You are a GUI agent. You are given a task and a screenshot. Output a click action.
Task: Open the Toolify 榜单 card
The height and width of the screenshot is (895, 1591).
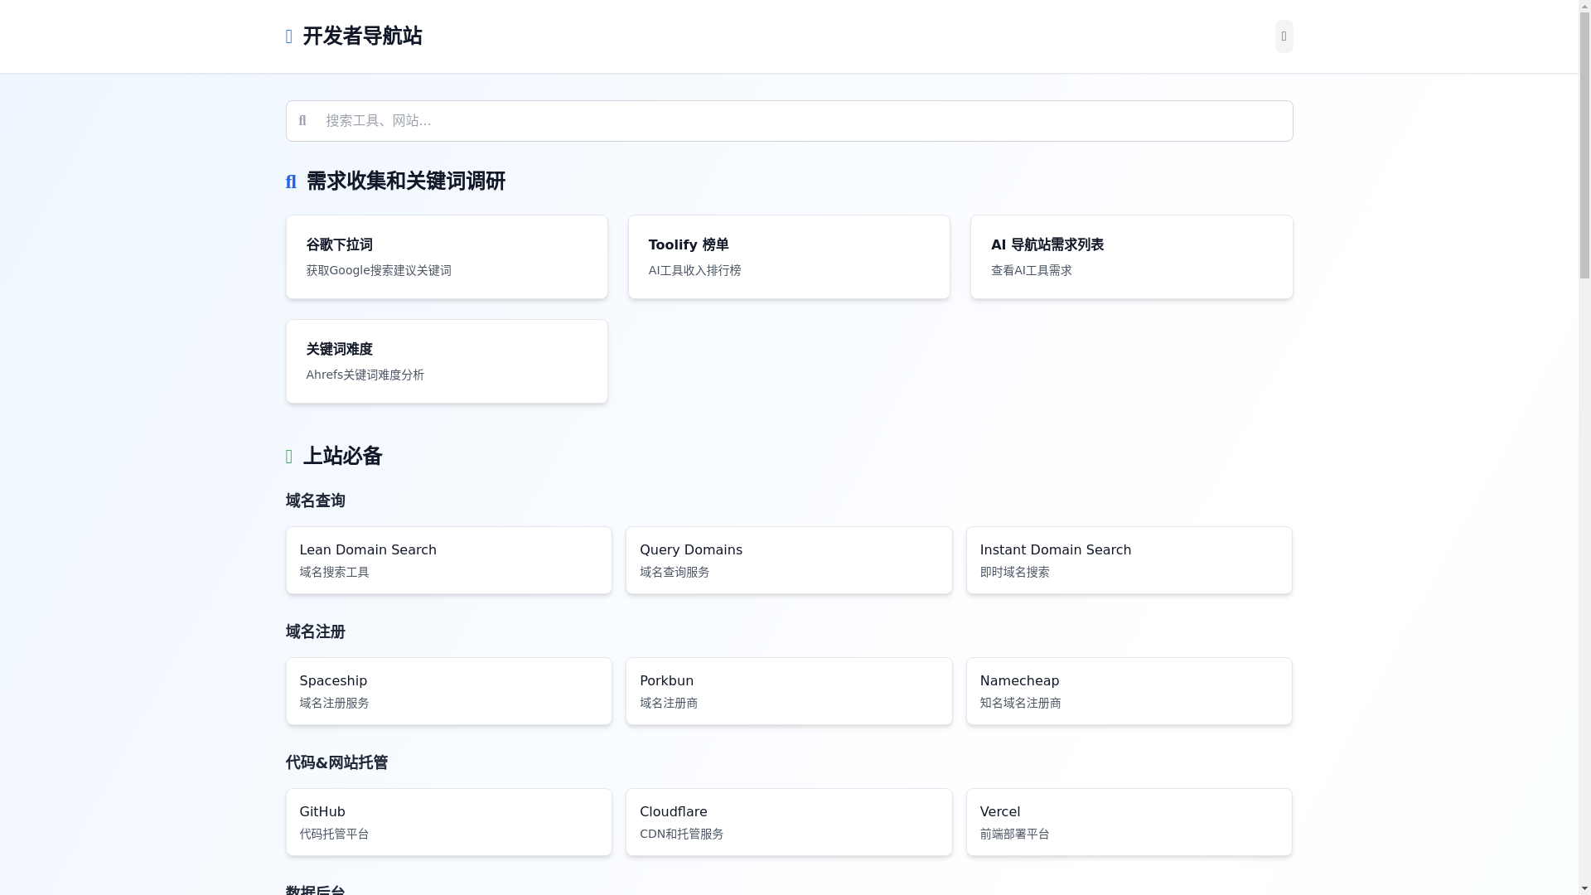pyautogui.click(x=789, y=257)
